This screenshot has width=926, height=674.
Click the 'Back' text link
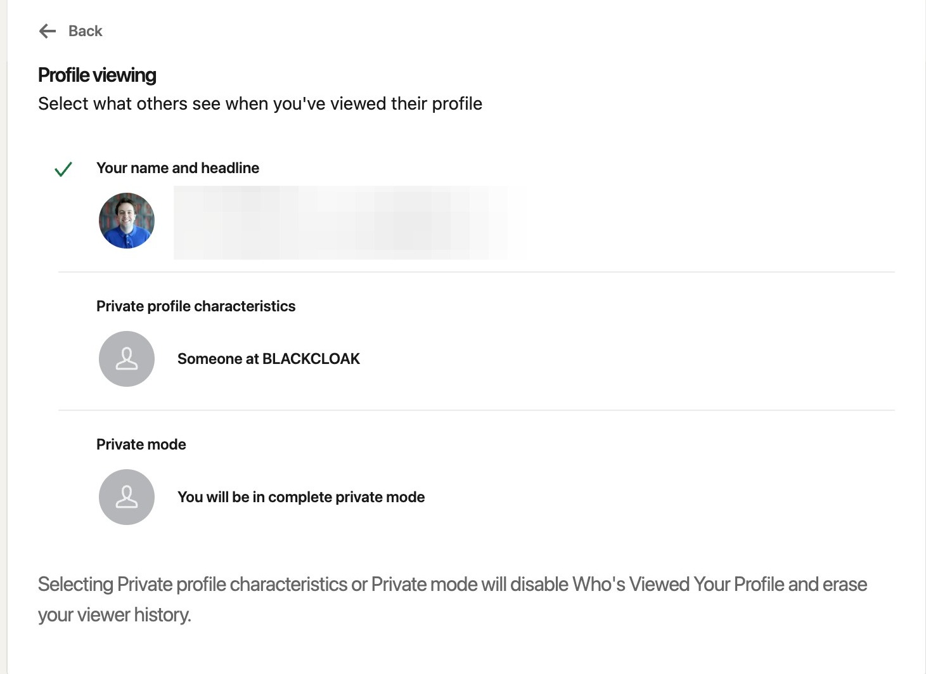(85, 31)
